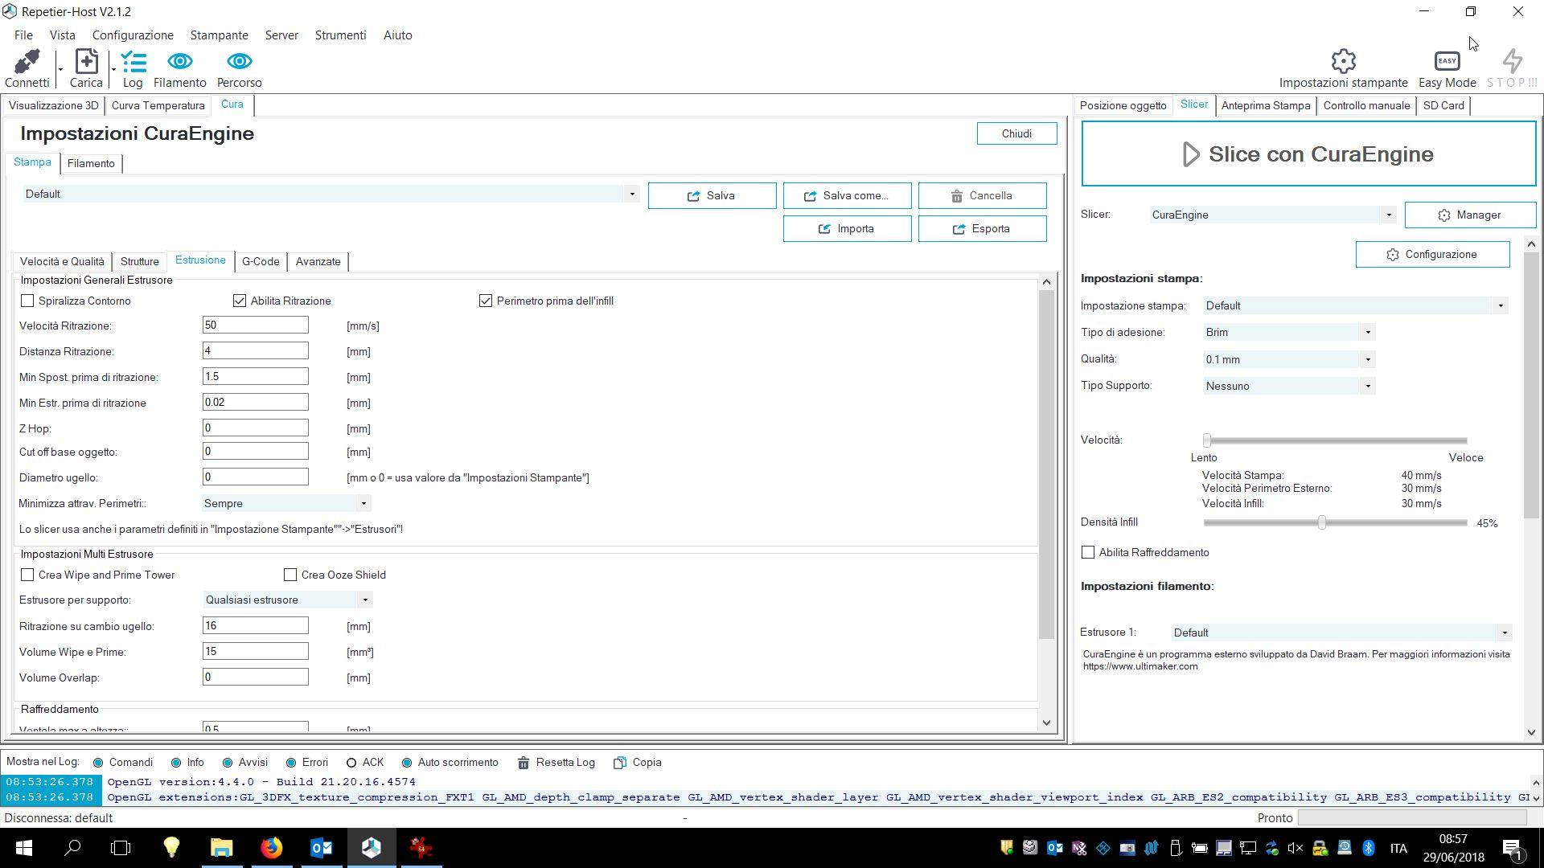Image resolution: width=1544 pixels, height=868 pixels.
Task: Switch to the G-Code tab
Action: 261,262
